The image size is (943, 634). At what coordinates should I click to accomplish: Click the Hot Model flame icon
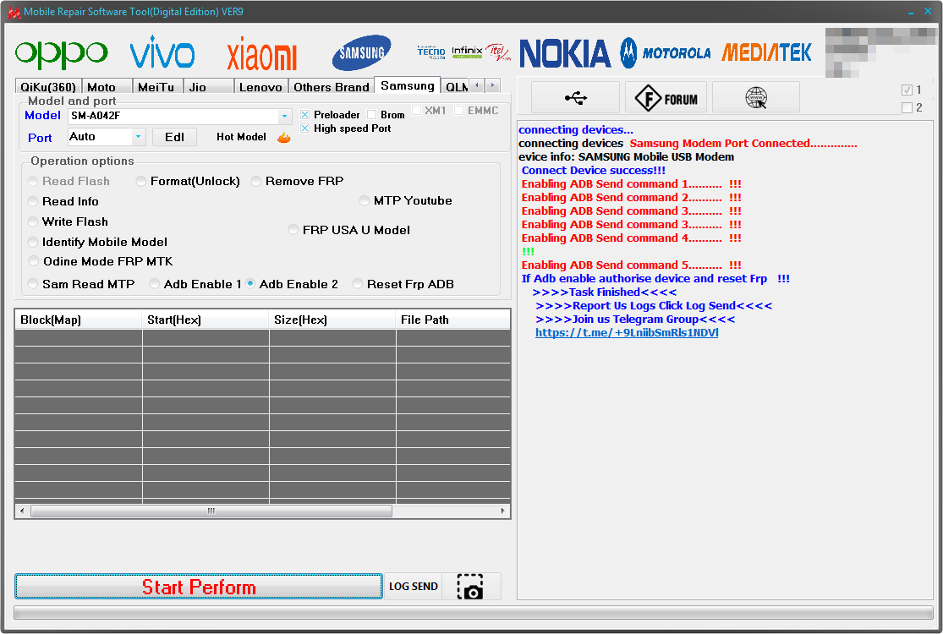click(284, 138)
